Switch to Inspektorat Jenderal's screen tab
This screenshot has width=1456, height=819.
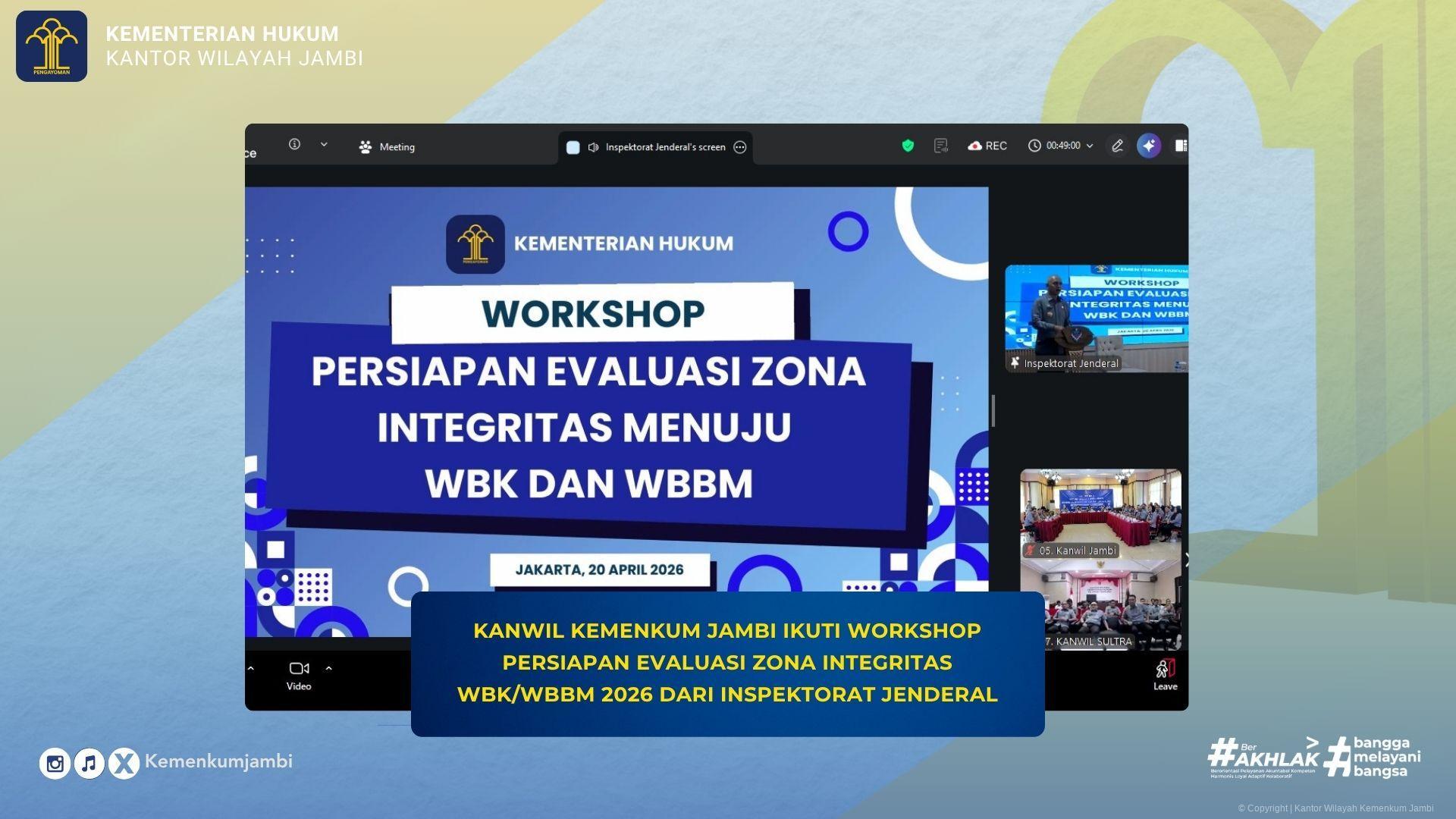[664, 147]
